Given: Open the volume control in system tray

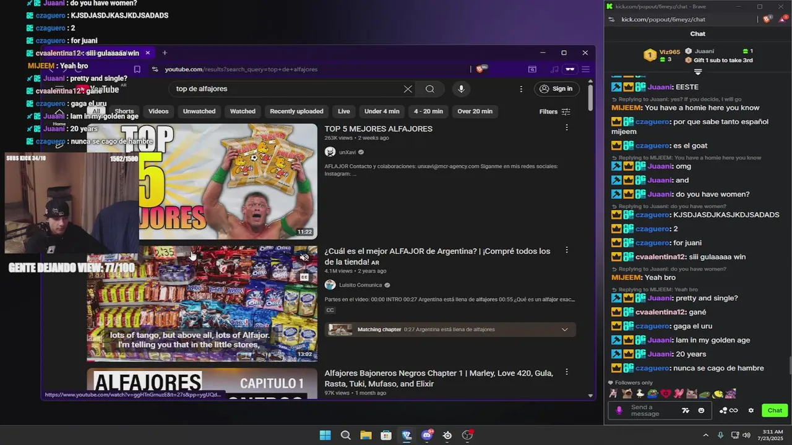Looking at the screenshot, I should [746, 435].
